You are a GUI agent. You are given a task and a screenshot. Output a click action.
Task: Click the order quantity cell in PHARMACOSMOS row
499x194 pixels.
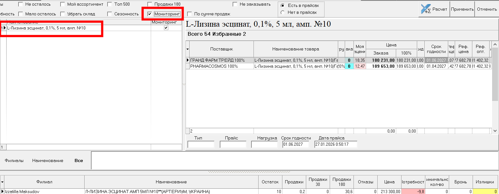coord(349,66)
